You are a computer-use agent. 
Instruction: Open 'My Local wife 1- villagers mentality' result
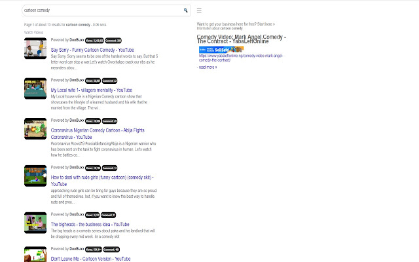(92, 90)
